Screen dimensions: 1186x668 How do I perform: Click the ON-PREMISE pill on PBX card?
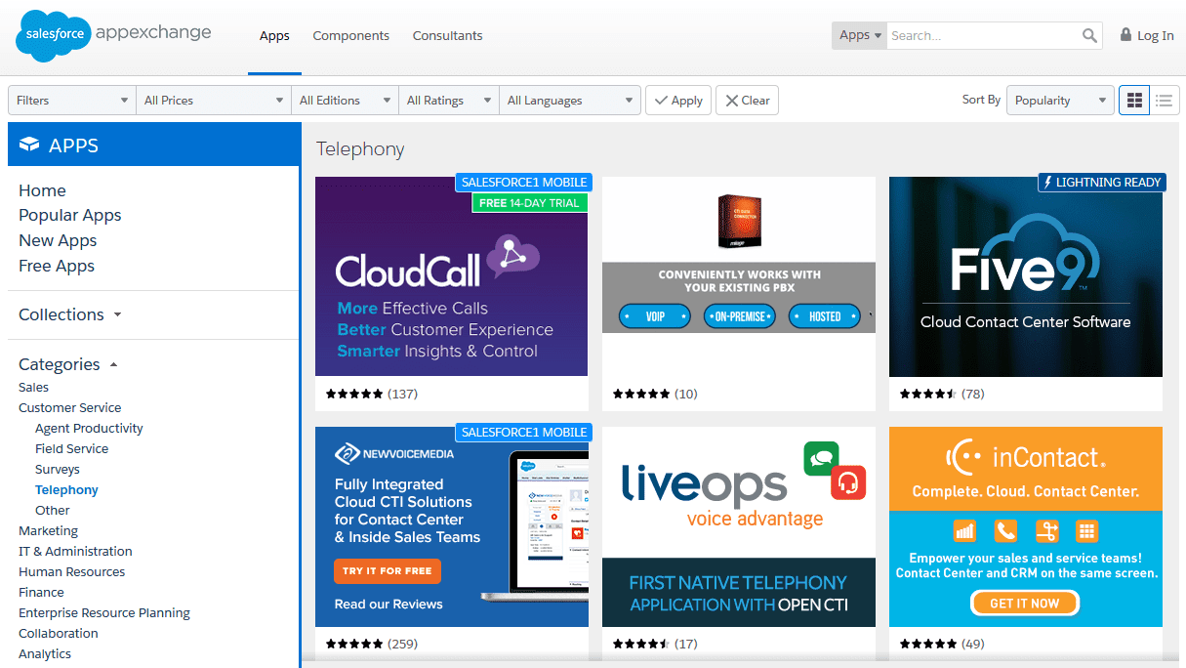point(739,316)
